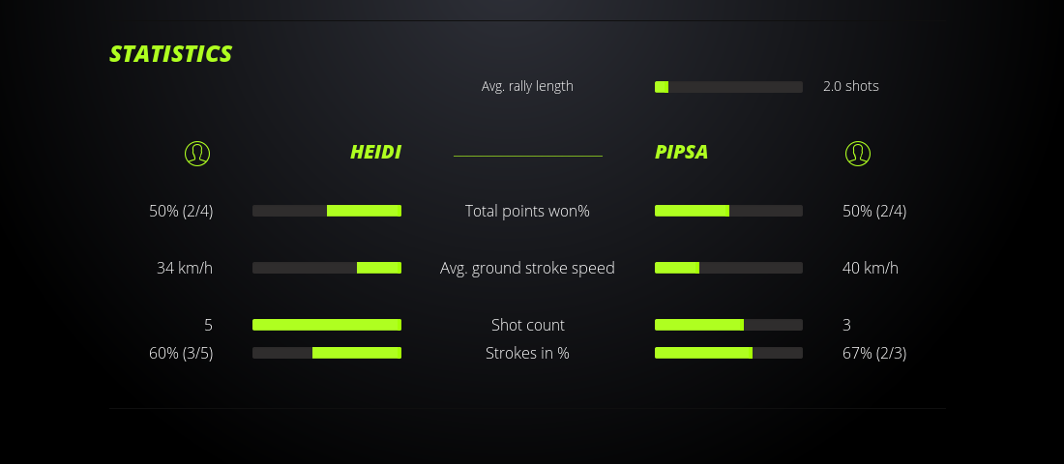Click the STATISTICS heading

click(170, 54)
